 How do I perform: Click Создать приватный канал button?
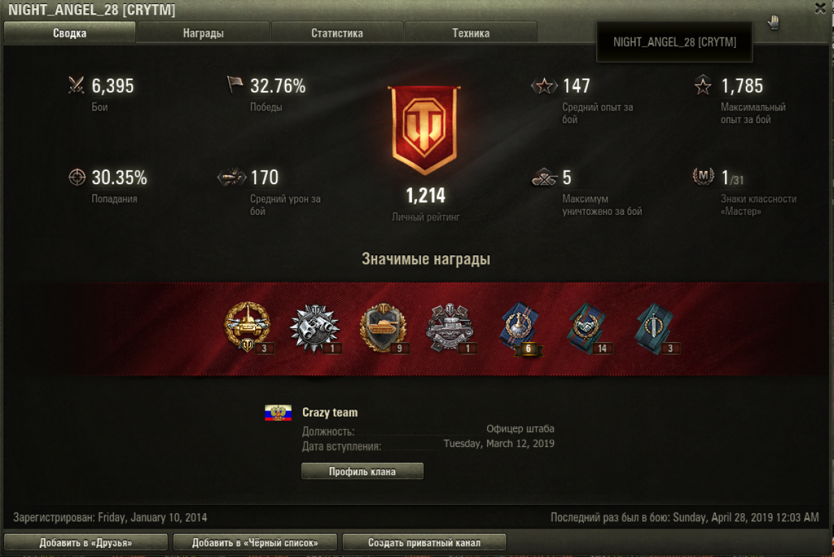coord(424,542)
